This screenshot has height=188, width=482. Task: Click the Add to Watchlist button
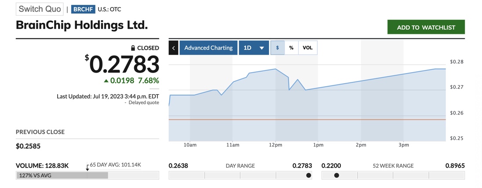pos(426,27)
